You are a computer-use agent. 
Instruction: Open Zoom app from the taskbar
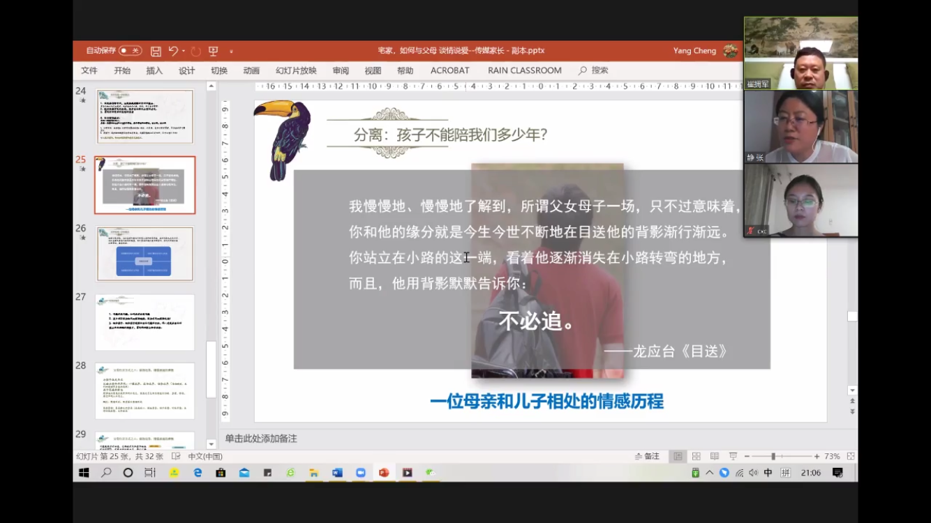click(360, 473)
